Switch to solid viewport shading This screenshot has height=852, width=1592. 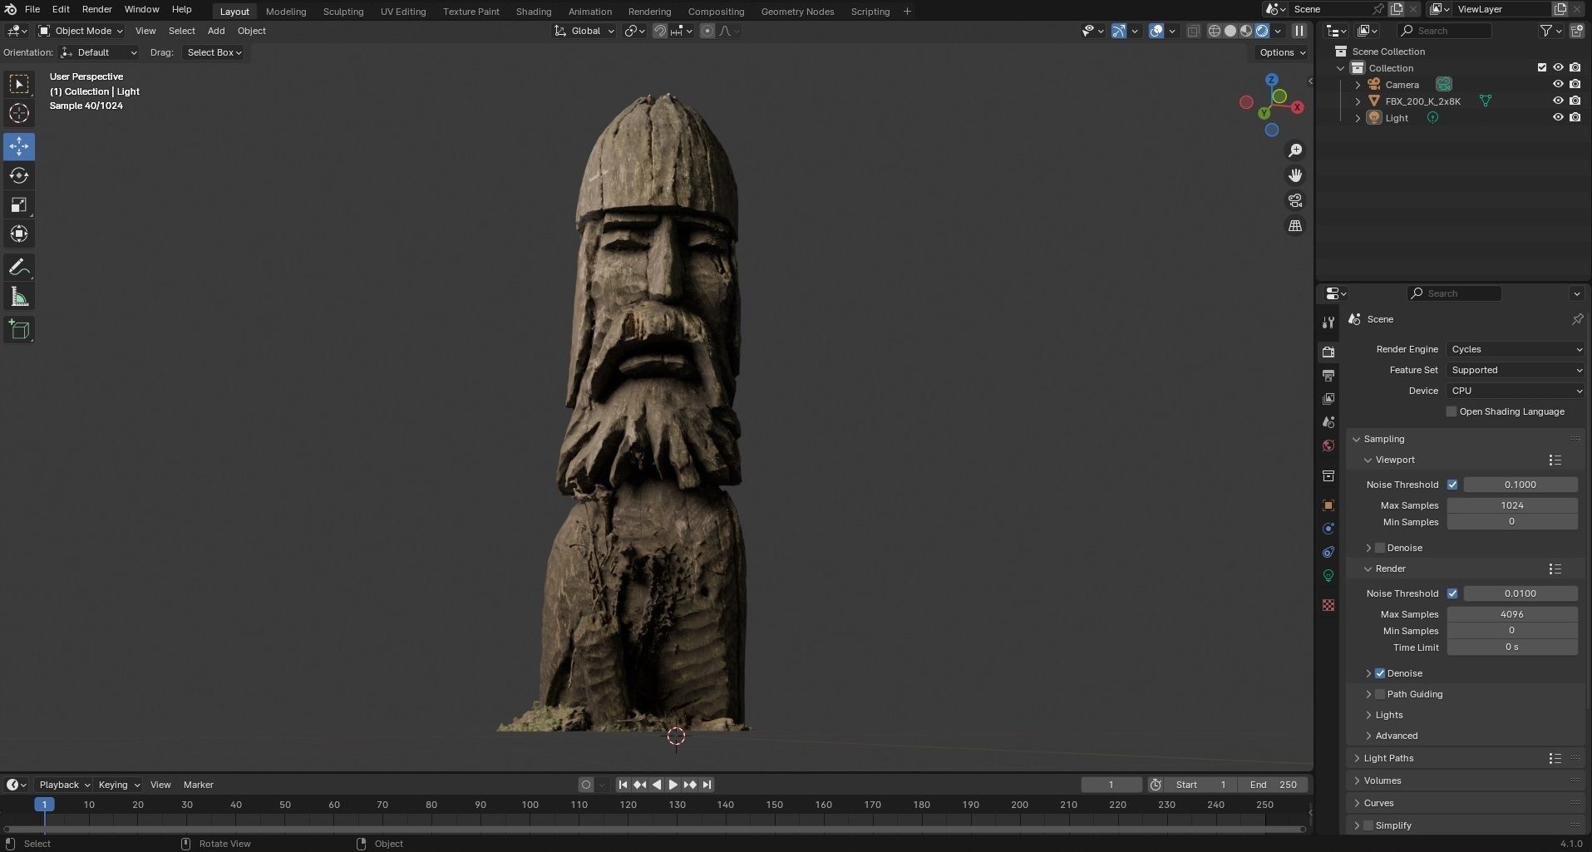point(1230,31)
